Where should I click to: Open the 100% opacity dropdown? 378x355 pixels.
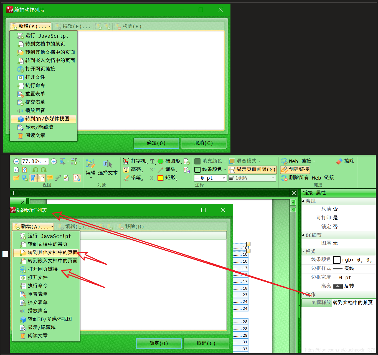pyautogui.click(x=273, y=178)
